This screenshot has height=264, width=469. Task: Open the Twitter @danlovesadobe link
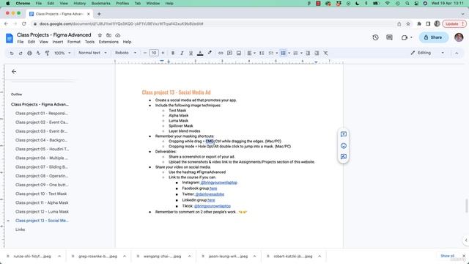click(x=210, y=194)
